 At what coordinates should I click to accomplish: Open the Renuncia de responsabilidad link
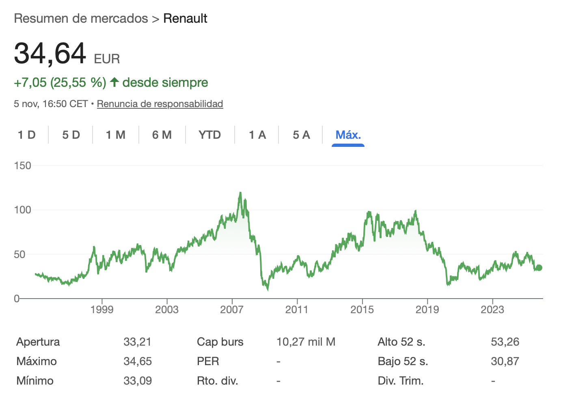pyautogui.click(x=160, y=104)
